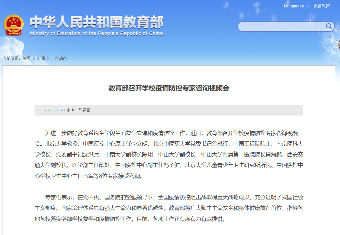Click the line starting 学校长、党委副书记沈洪兵
This screenshot has width=340, height=235.
click(x=169, y=154)
